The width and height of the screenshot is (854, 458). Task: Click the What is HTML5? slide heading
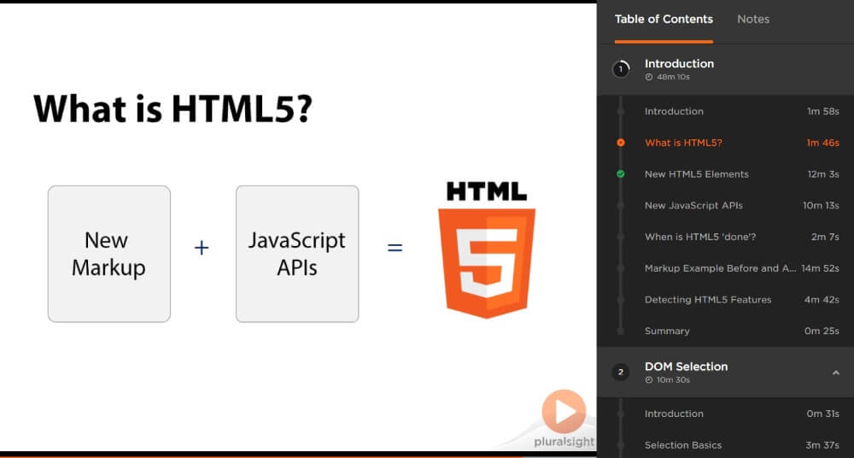point(173,109)
